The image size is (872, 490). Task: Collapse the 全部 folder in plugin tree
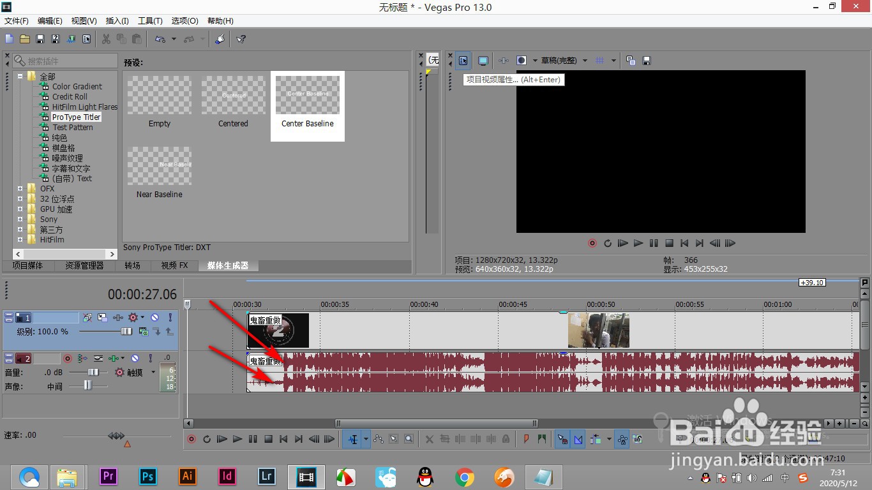[20, 76]
